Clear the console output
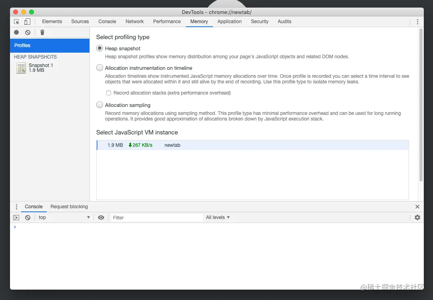 28,217
